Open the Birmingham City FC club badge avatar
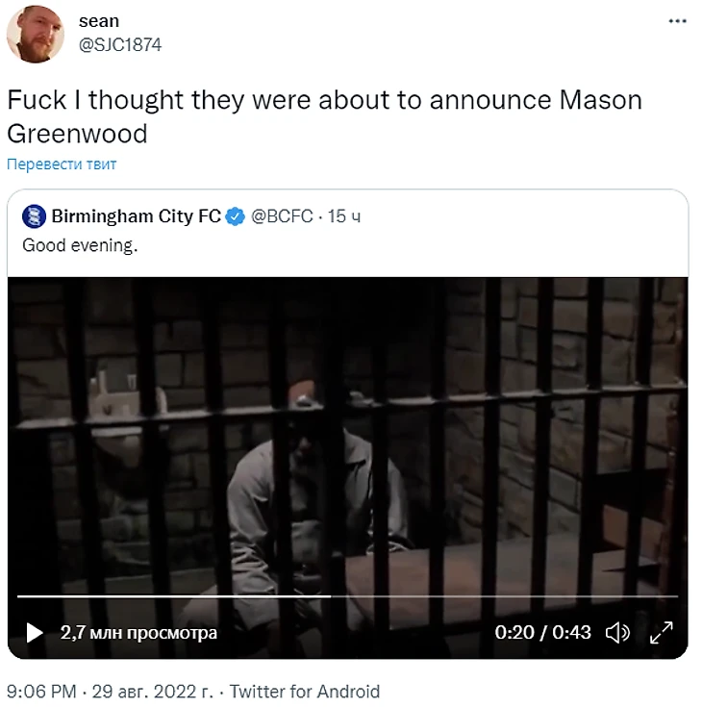The image size is (702, 707). [34, 216]
